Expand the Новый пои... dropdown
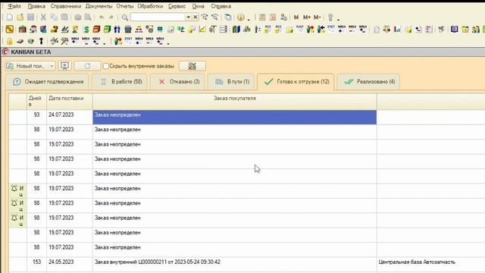485x273 pixels. (x=52, y=66)
